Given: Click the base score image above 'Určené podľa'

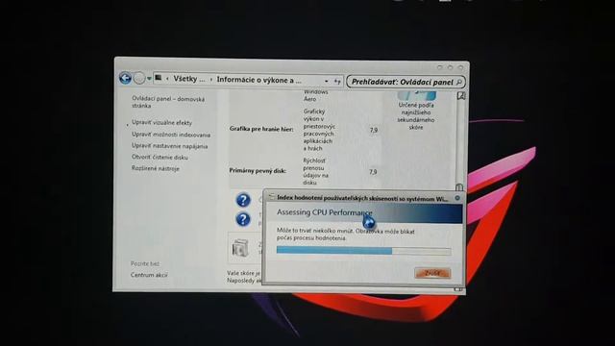Looking at the screenshot, I should click(x=416, y=95).
